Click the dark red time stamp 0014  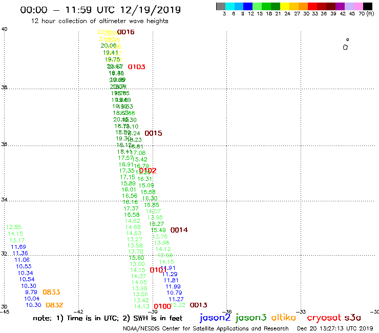pos(179,230)
